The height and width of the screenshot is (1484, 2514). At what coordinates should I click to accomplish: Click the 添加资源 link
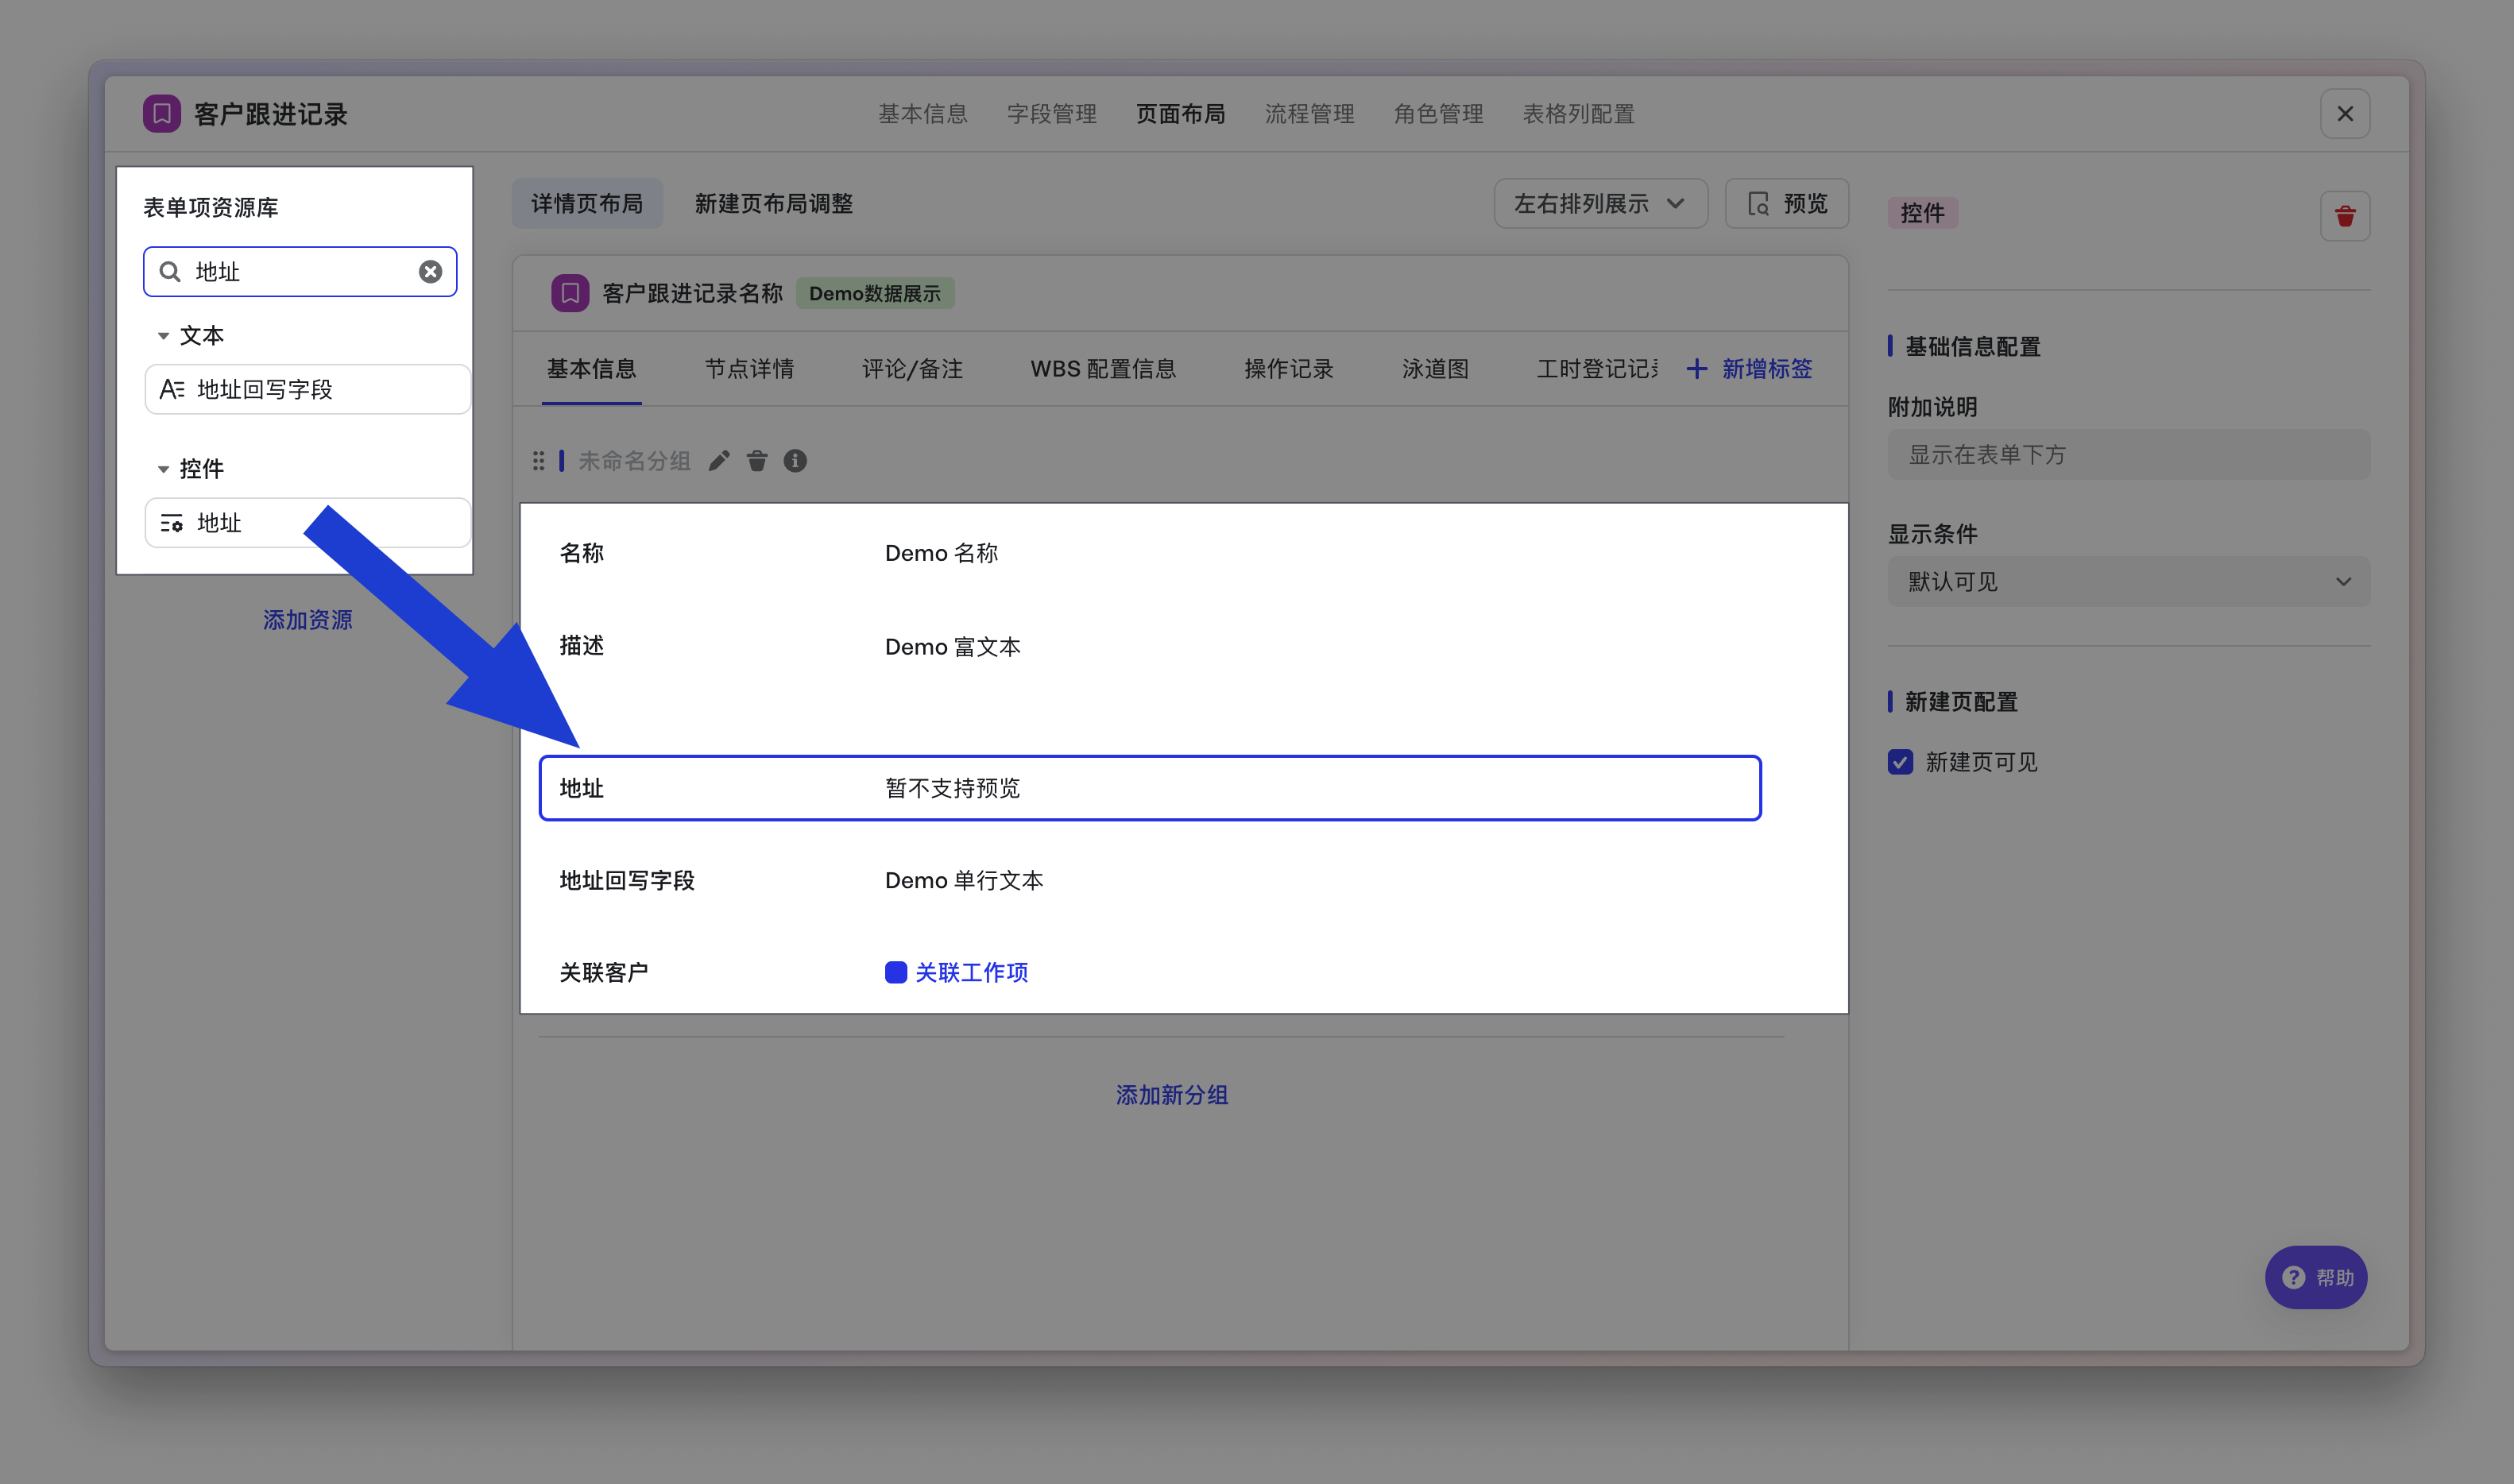click(x=307, y=620)
